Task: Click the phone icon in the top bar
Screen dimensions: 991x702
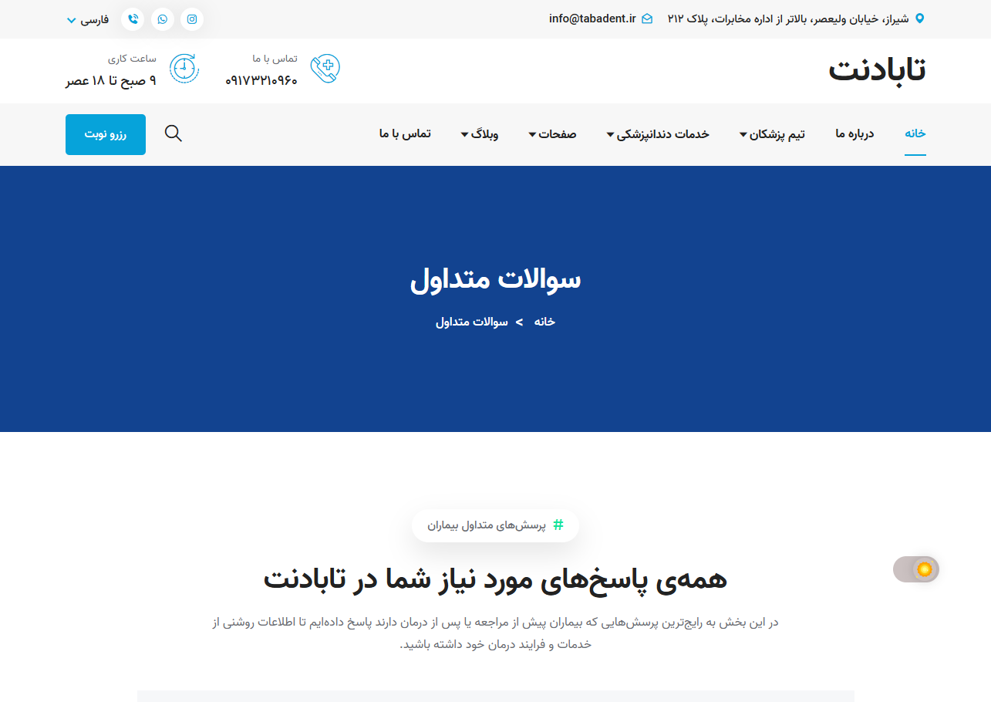Action: [x=133, y=19]
